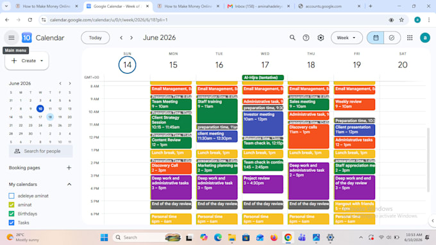The height and width of the screenshot is (245, 436).
Task: Open the Google apps grid icon
Action: point(410,38)
